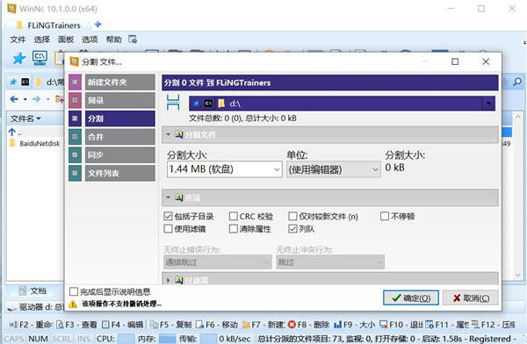Click the back arrow in the left panel

[14, 99]
